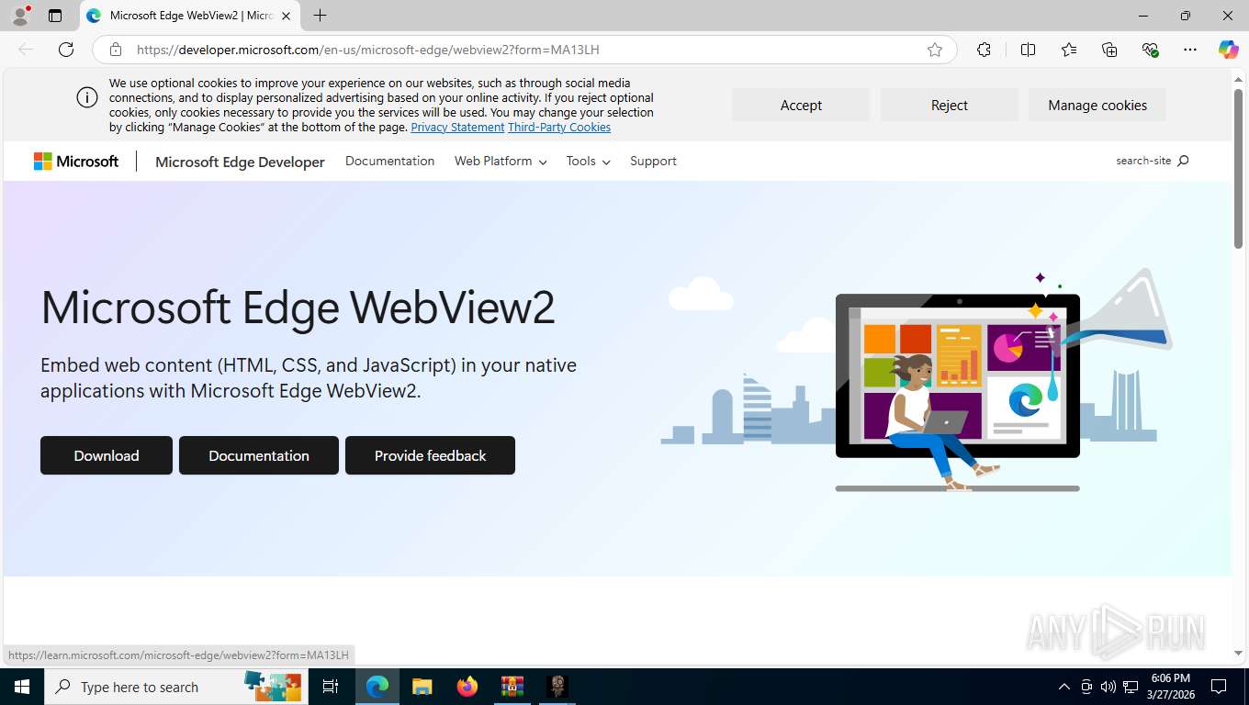Open a new tab with plus button
This screenshot has height=705, width=1249.
coord(320,16)
